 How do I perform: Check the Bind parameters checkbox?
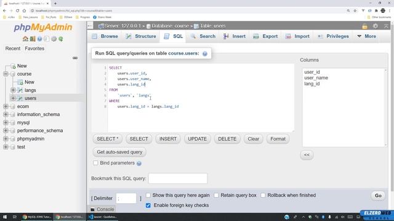[x=95, y=163]
